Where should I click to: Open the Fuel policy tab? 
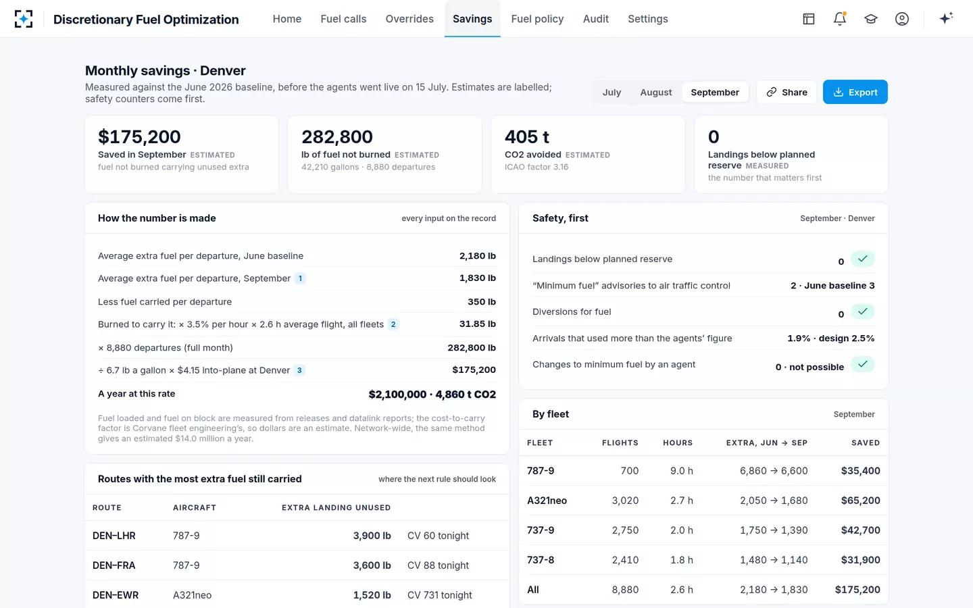(x=537, y=19)
